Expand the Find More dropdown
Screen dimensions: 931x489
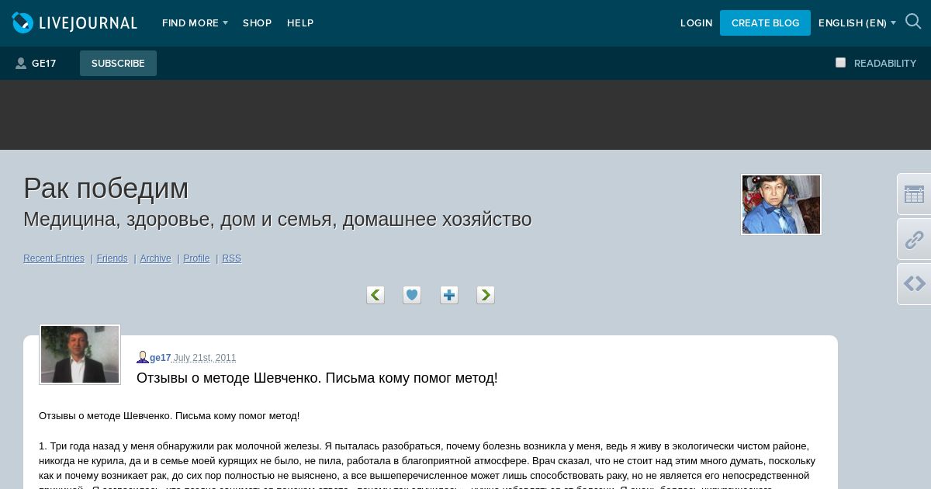pyautogui.click(x=195, y=23)
